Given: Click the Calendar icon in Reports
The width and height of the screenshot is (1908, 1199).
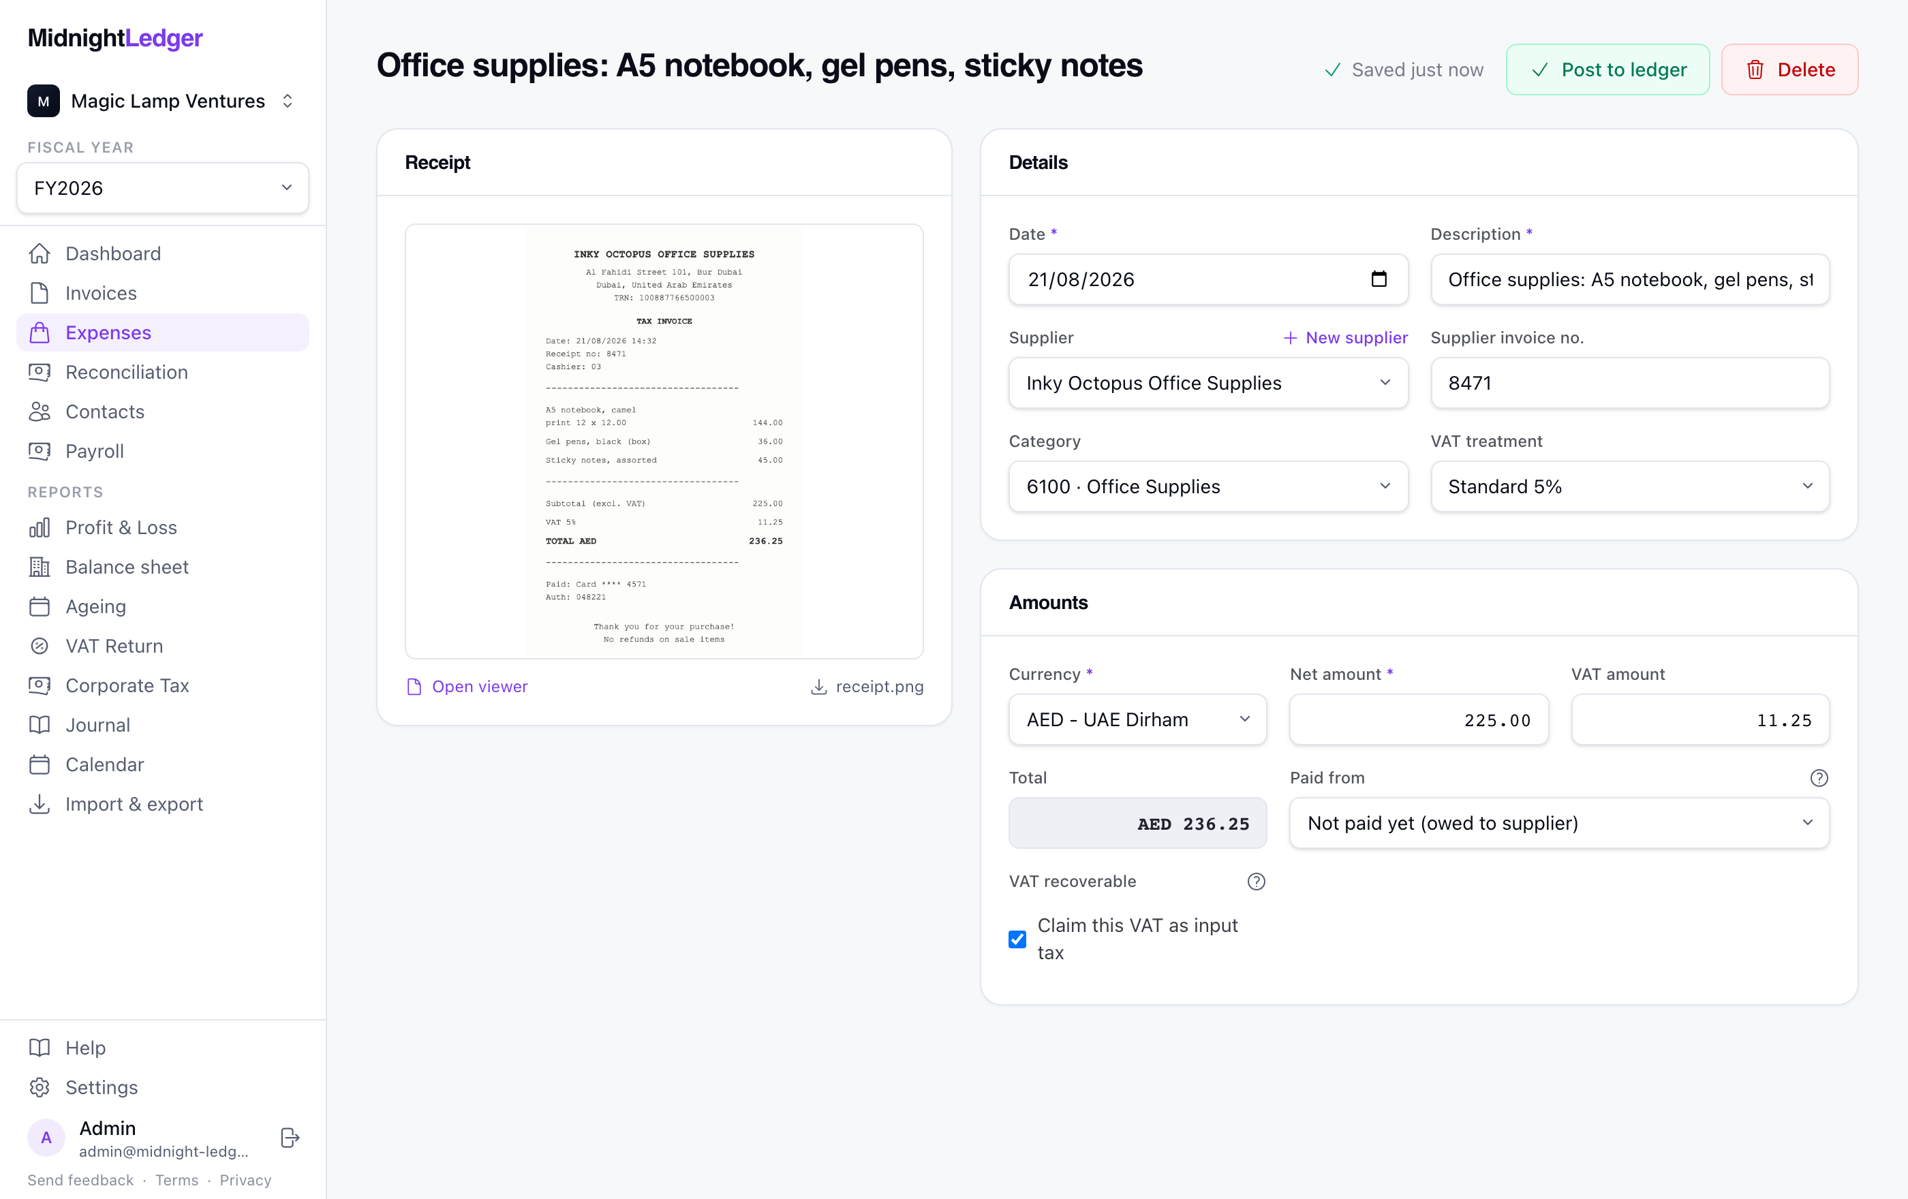Looking at the screenshot, I should coord(40,765).
